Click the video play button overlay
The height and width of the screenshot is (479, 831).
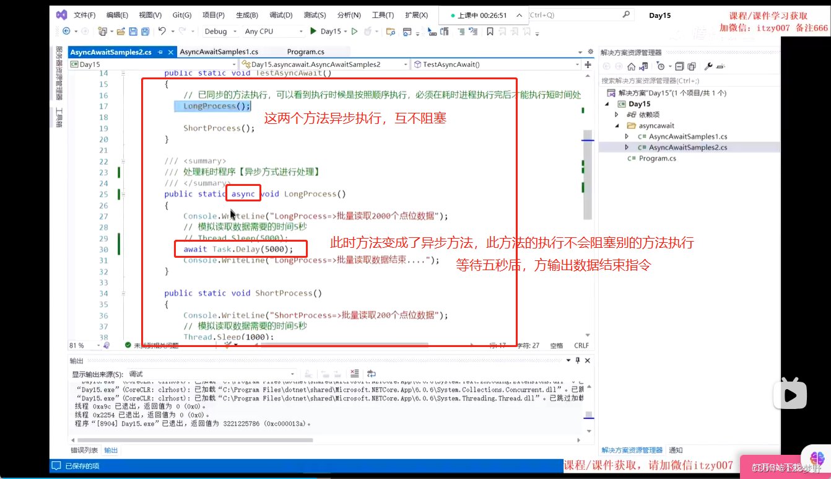pos(790,394)
